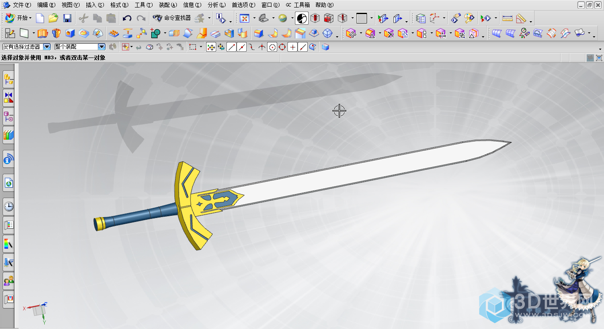The image size is (604, 329).
Task: Click the Redo arrow icon
Action: [x=141, y=18]
